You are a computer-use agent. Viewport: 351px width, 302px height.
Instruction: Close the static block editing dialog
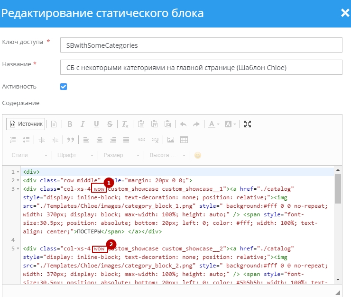click(345, 13)
